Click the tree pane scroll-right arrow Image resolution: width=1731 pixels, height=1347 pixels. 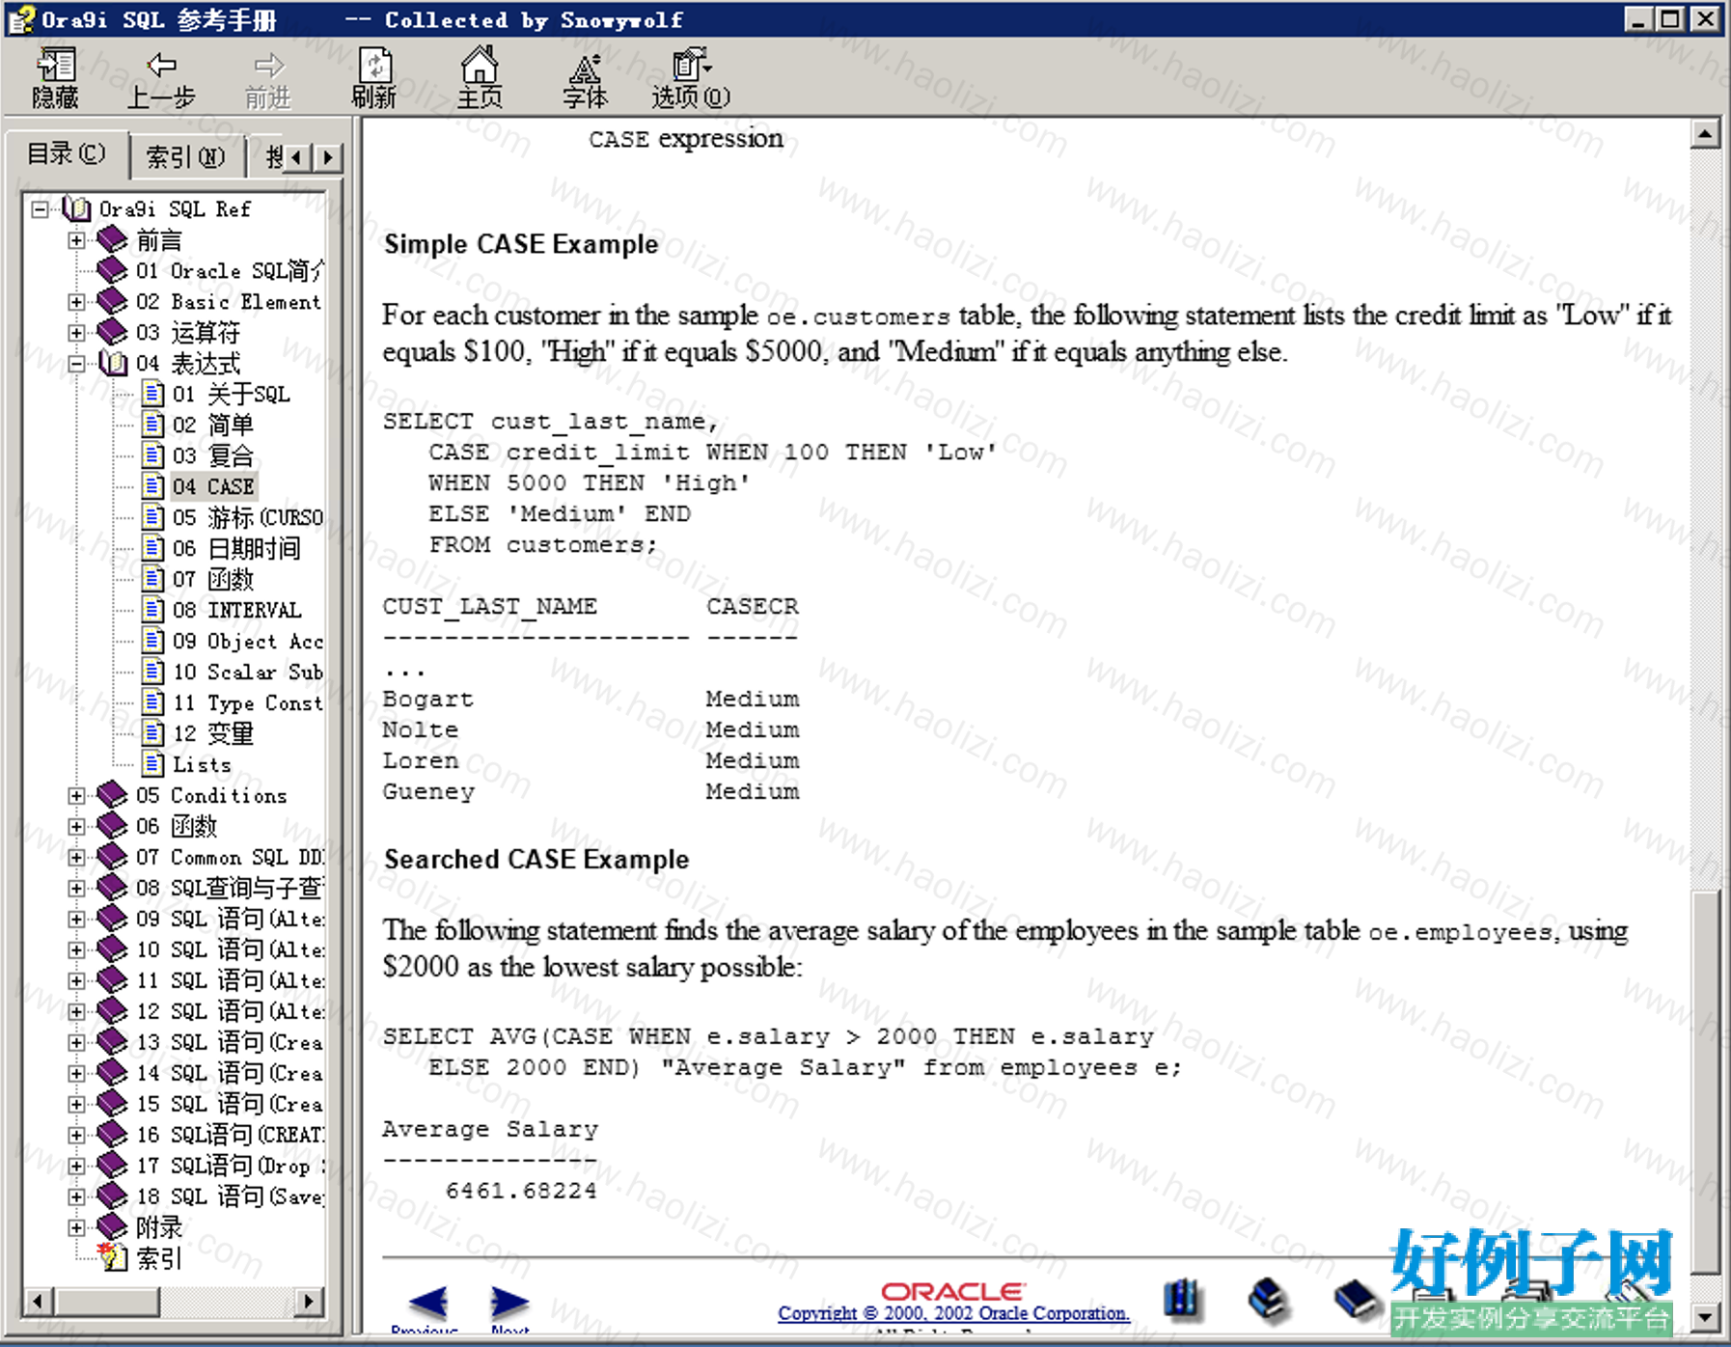point(308,1301)
